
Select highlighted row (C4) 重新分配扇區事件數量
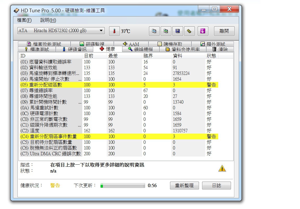119,136
